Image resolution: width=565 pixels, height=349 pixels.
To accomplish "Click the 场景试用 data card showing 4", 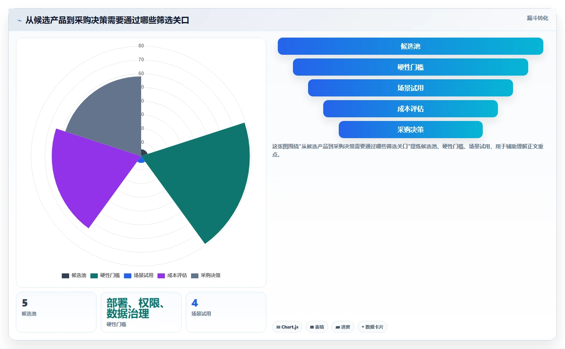I will (x=226, y=312).
